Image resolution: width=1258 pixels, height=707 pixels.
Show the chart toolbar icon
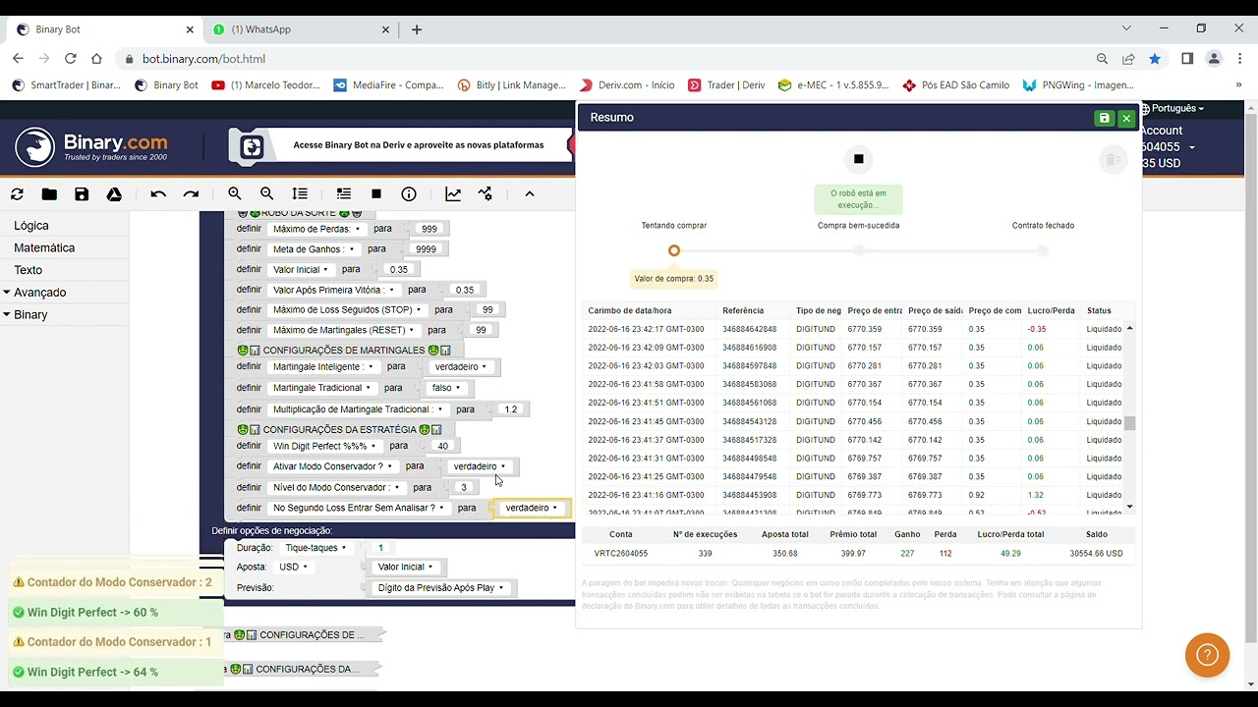click(453, 194)
